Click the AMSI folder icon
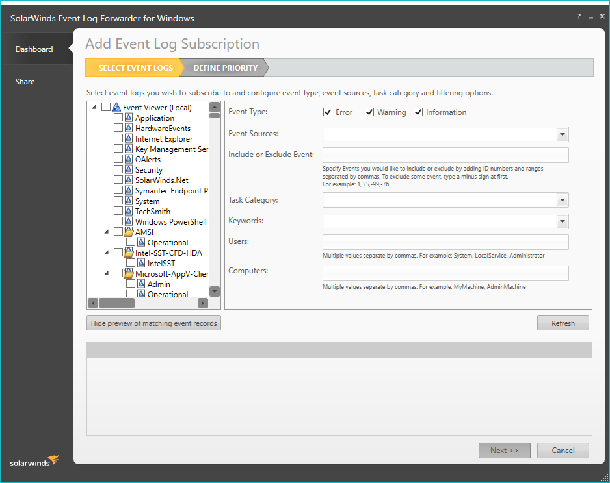 click(x=129, y=232)
